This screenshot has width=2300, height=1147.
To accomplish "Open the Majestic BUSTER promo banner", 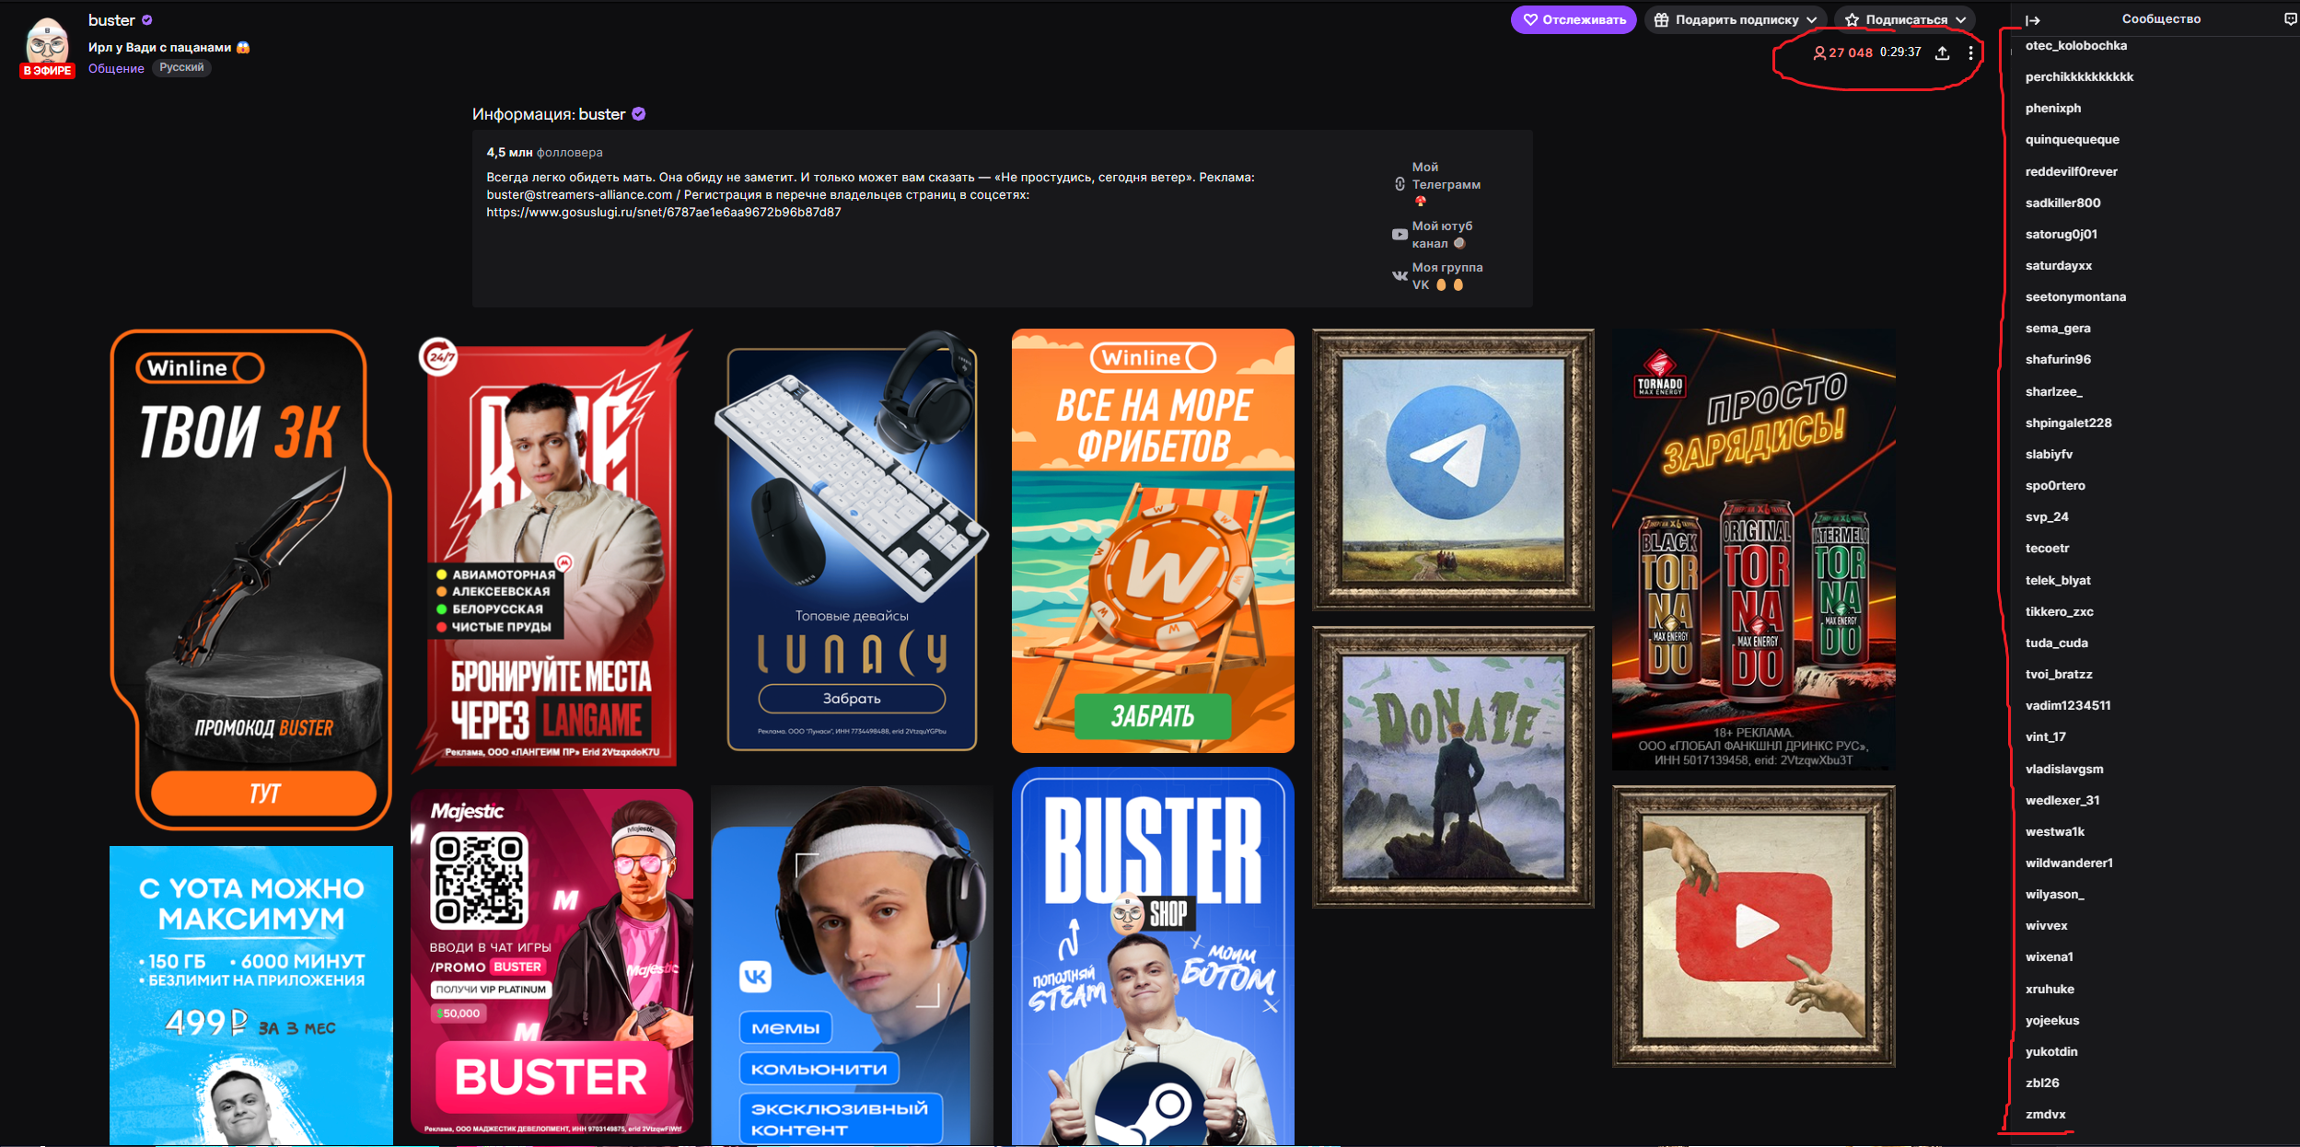I will [x=552, y=962].
